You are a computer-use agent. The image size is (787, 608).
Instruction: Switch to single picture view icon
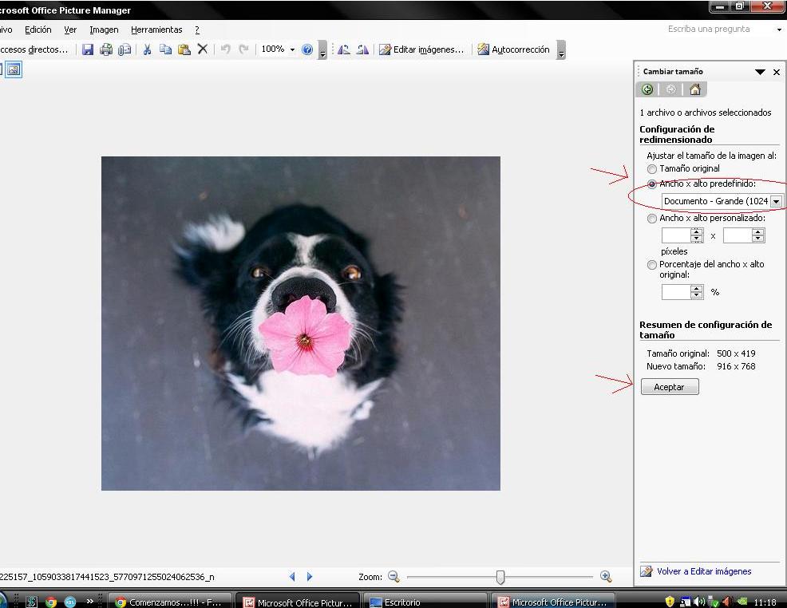14,69
